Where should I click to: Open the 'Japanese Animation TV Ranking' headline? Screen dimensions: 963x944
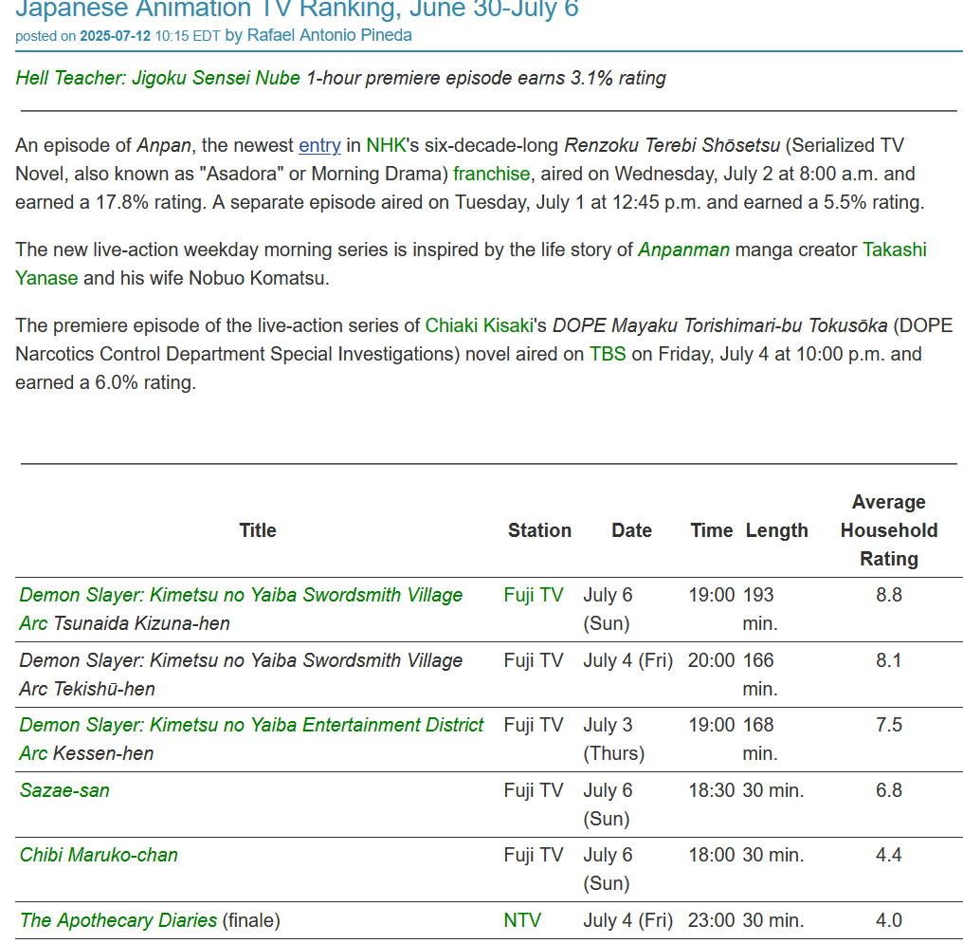297,9
